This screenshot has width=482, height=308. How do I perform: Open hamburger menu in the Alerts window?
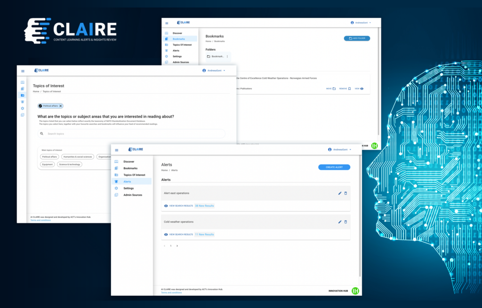point(117,150)
